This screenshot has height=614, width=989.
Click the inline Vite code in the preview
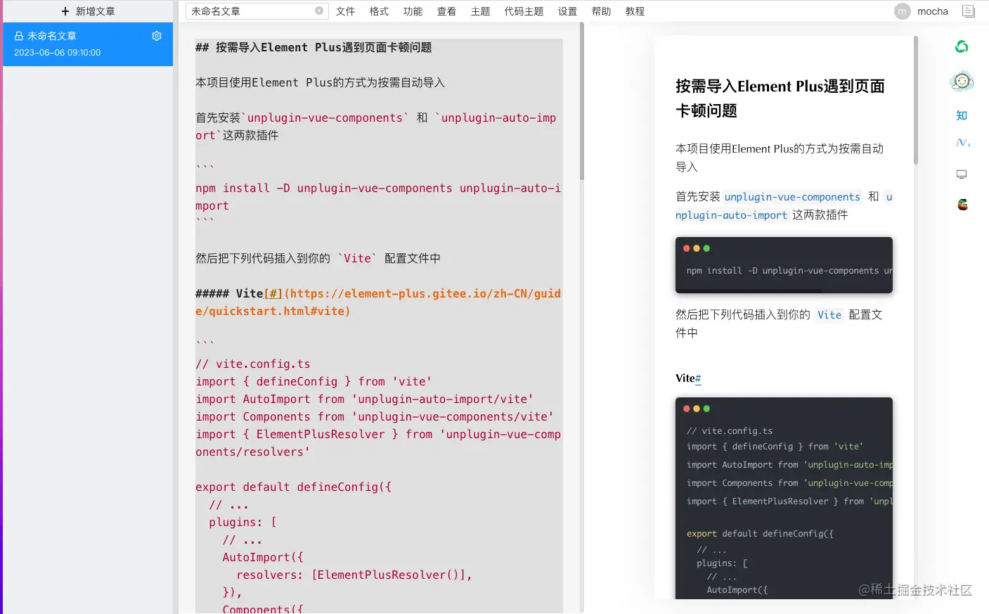pyautogui.click(x=829, y=315)
